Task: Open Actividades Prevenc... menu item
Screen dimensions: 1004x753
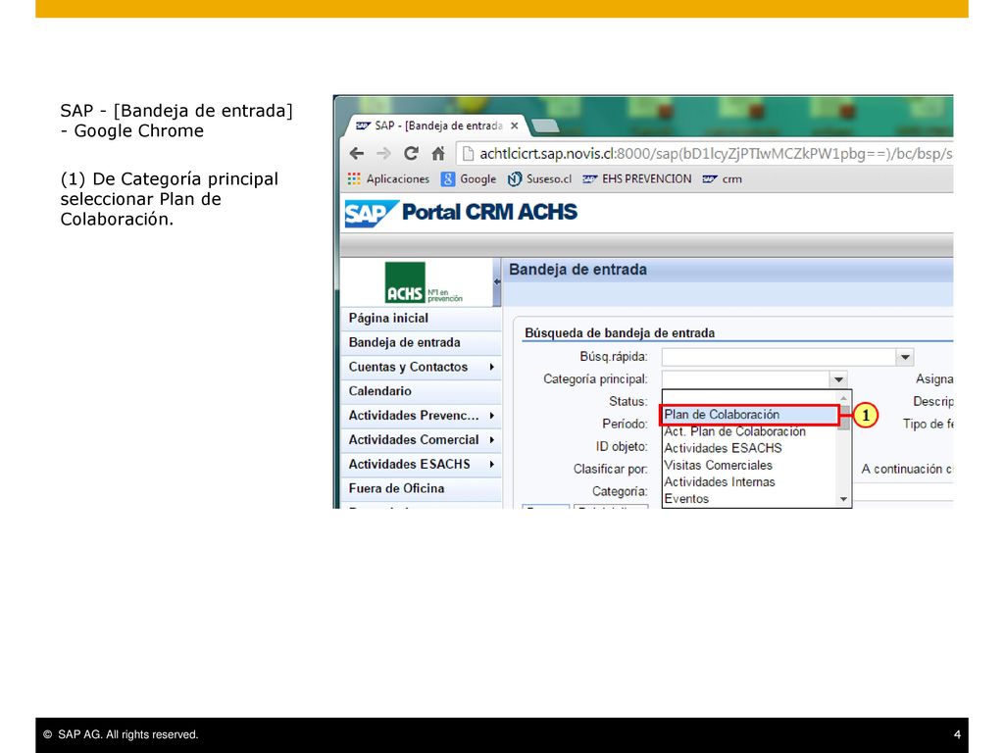Action: coord(421,416)
